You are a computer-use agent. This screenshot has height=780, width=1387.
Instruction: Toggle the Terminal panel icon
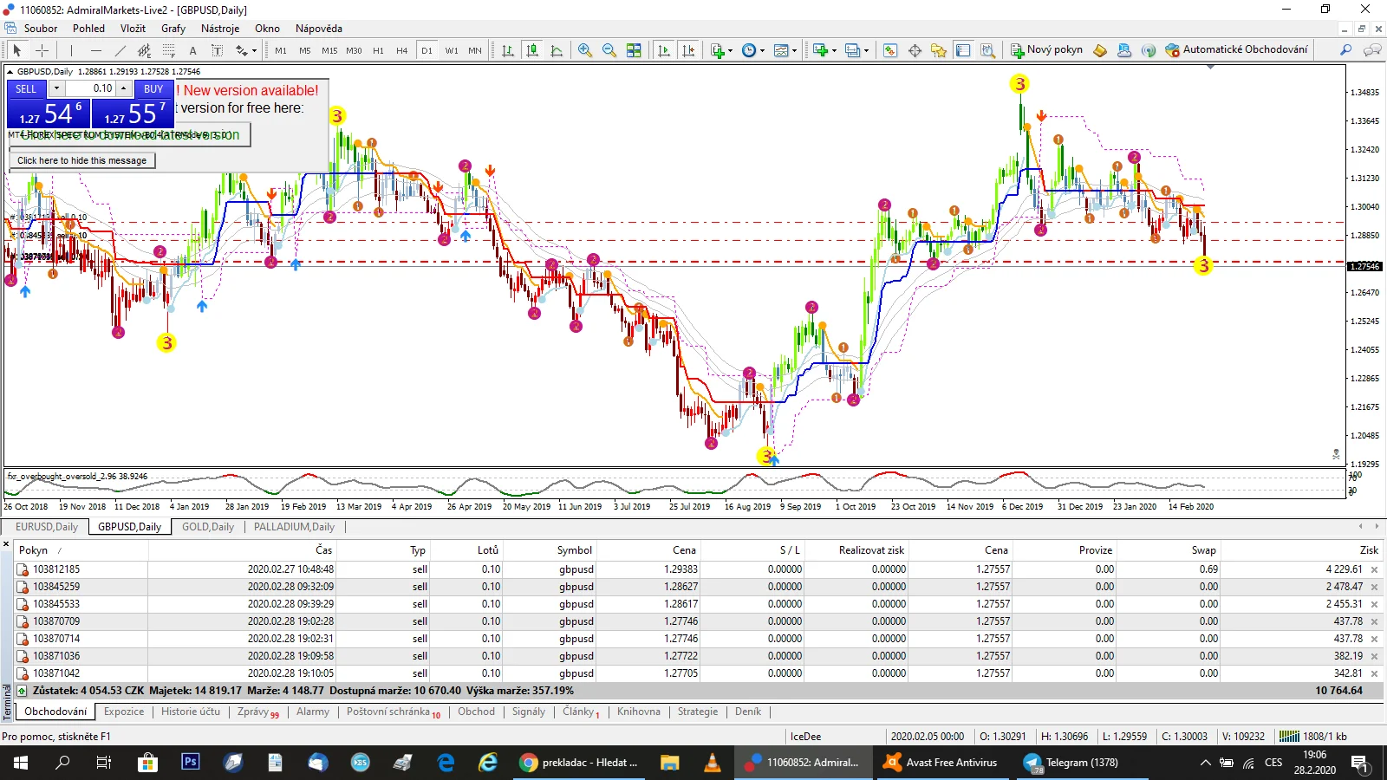[x=963, y=50]
